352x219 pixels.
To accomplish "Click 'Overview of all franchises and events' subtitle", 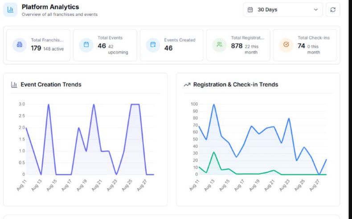I will click(x=60, y=14).
